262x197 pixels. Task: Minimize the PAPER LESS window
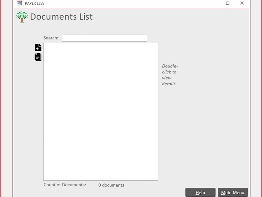[x=213, y=3]
